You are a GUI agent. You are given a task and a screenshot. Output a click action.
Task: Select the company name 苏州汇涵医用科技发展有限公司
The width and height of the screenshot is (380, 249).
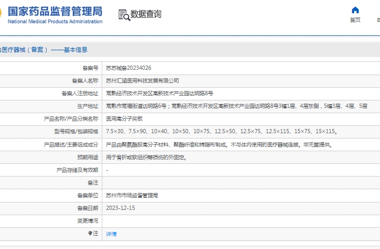[142, 81]
